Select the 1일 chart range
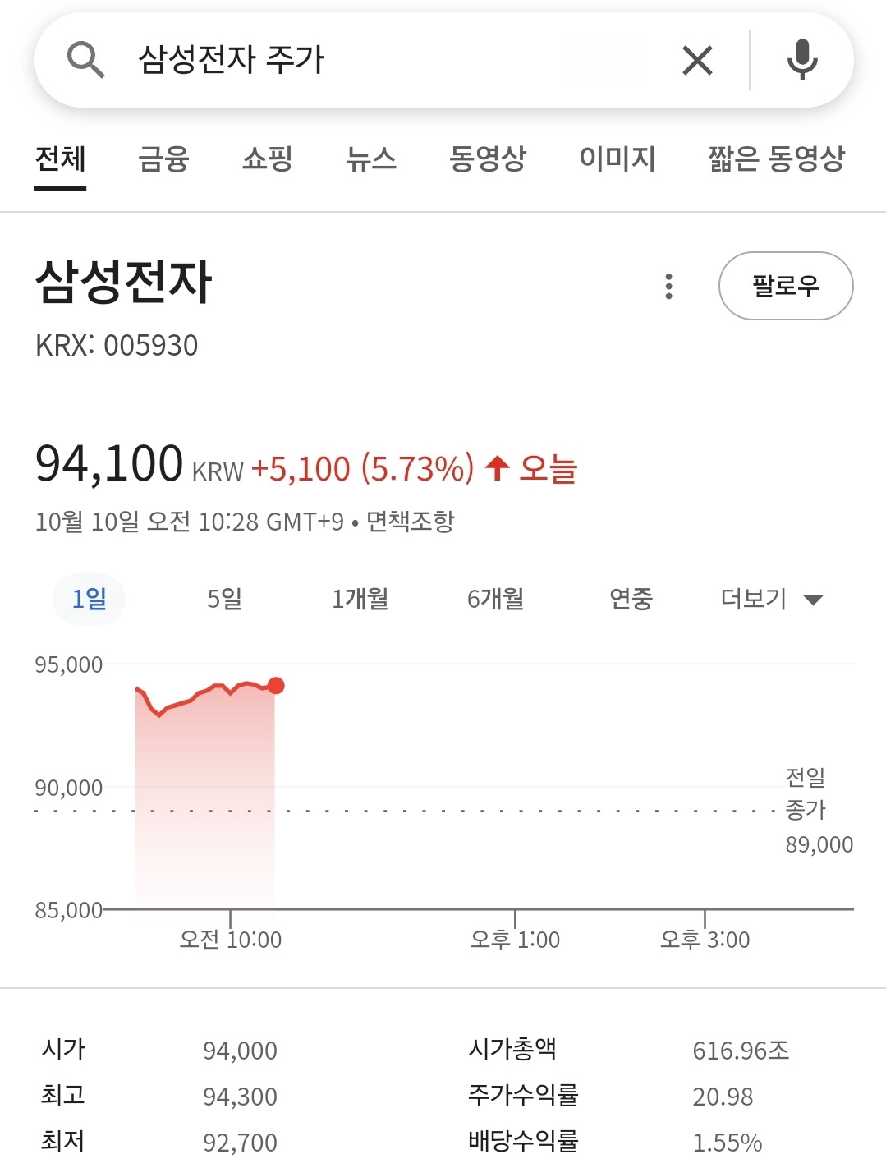Screen dimensions: 886x1168 click(x=89, y=599)
